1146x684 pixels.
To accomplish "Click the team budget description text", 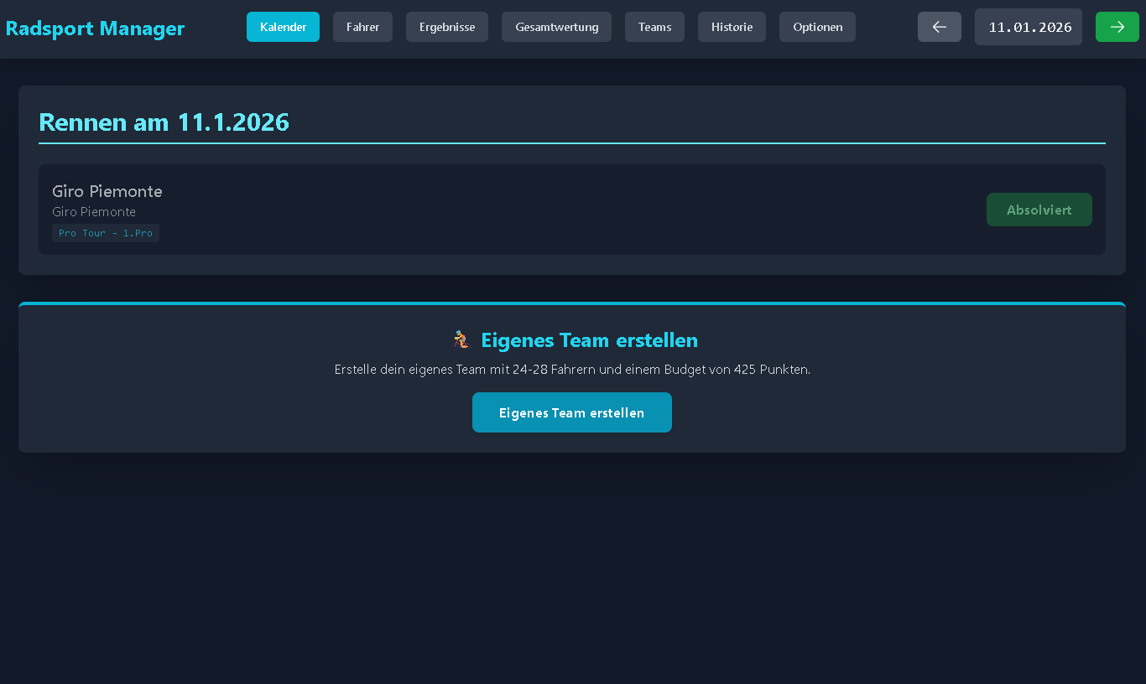I will pyautogui.click(x=572, y=369).
